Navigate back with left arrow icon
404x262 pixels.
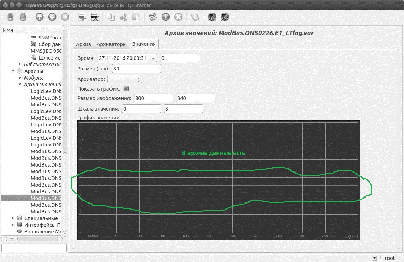(52, 17)
